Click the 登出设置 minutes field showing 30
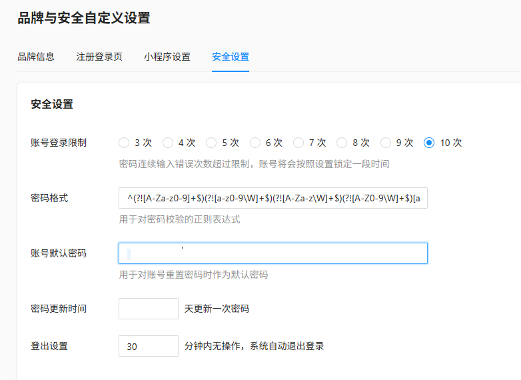The image size is (521, 380). pyautogui.click(x=149, y=346)
